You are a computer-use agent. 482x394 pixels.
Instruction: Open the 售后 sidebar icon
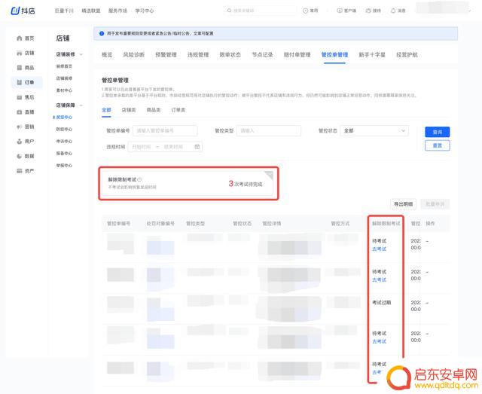click(20, 97)
